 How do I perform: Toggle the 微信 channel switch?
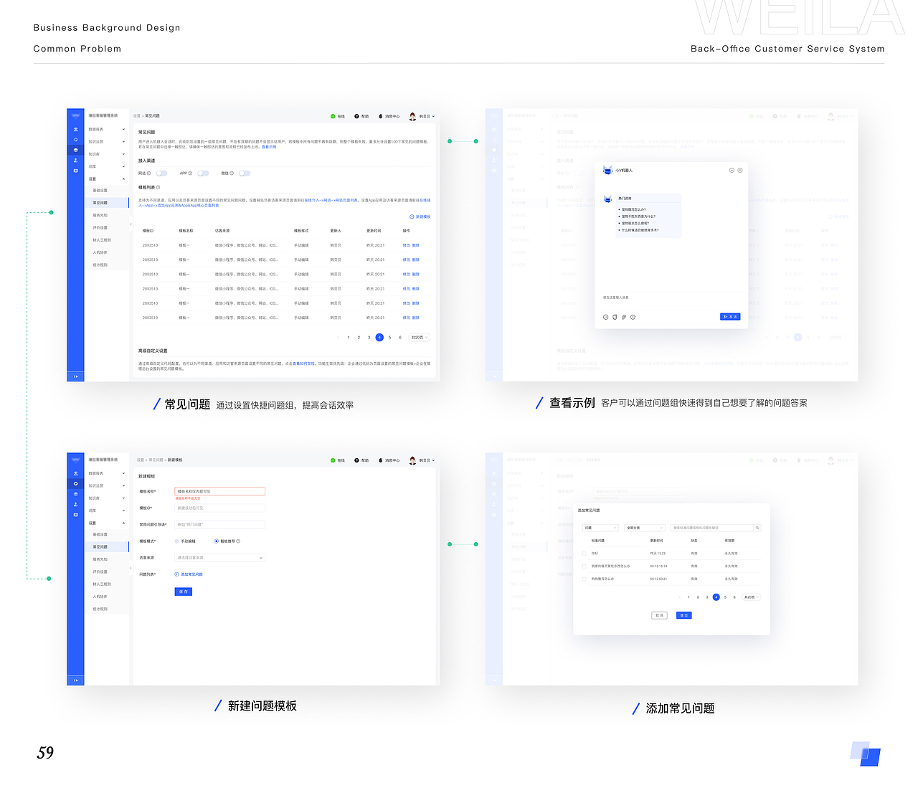tap(245, 173)
